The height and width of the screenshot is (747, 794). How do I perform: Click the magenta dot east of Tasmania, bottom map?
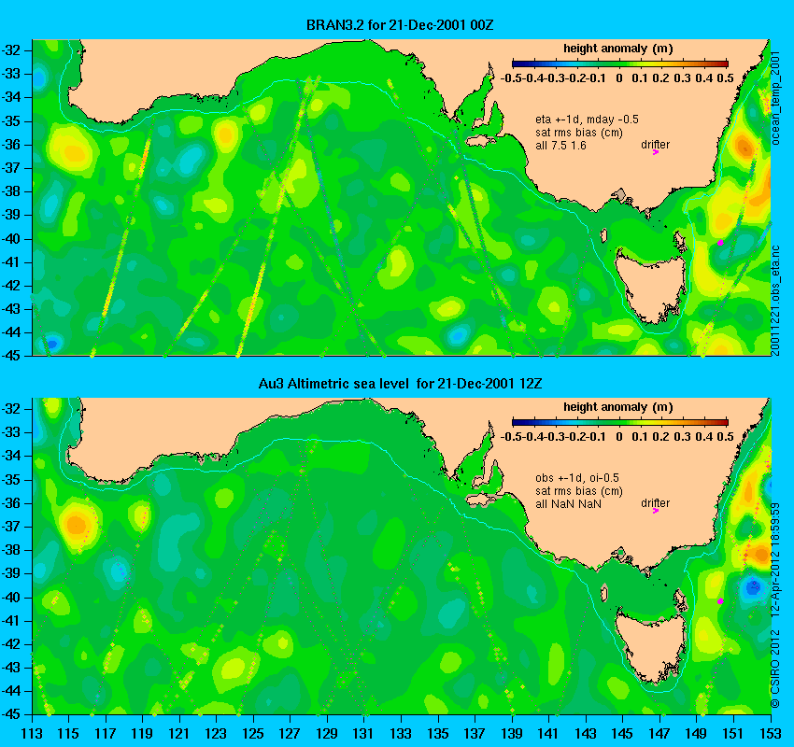pos(720,601)
